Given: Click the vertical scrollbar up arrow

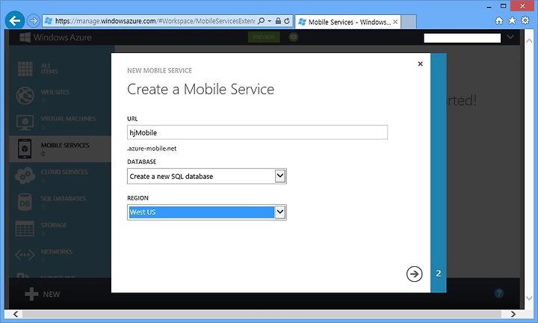Looking at the screenshot, I should pyautogui.click(x=529, y=41).
